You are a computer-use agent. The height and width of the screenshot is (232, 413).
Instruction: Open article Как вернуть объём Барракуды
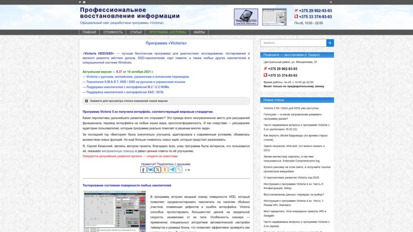(x=296, y=138)
